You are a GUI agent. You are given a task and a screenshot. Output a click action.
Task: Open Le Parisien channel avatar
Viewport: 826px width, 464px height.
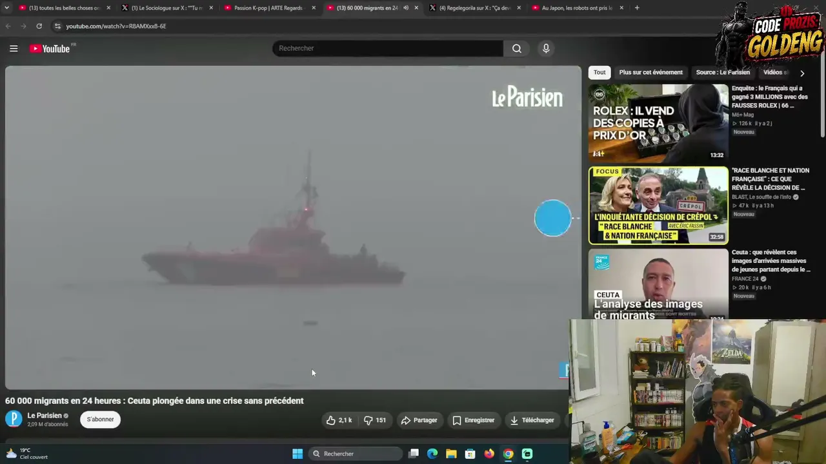tap(14, 419)
